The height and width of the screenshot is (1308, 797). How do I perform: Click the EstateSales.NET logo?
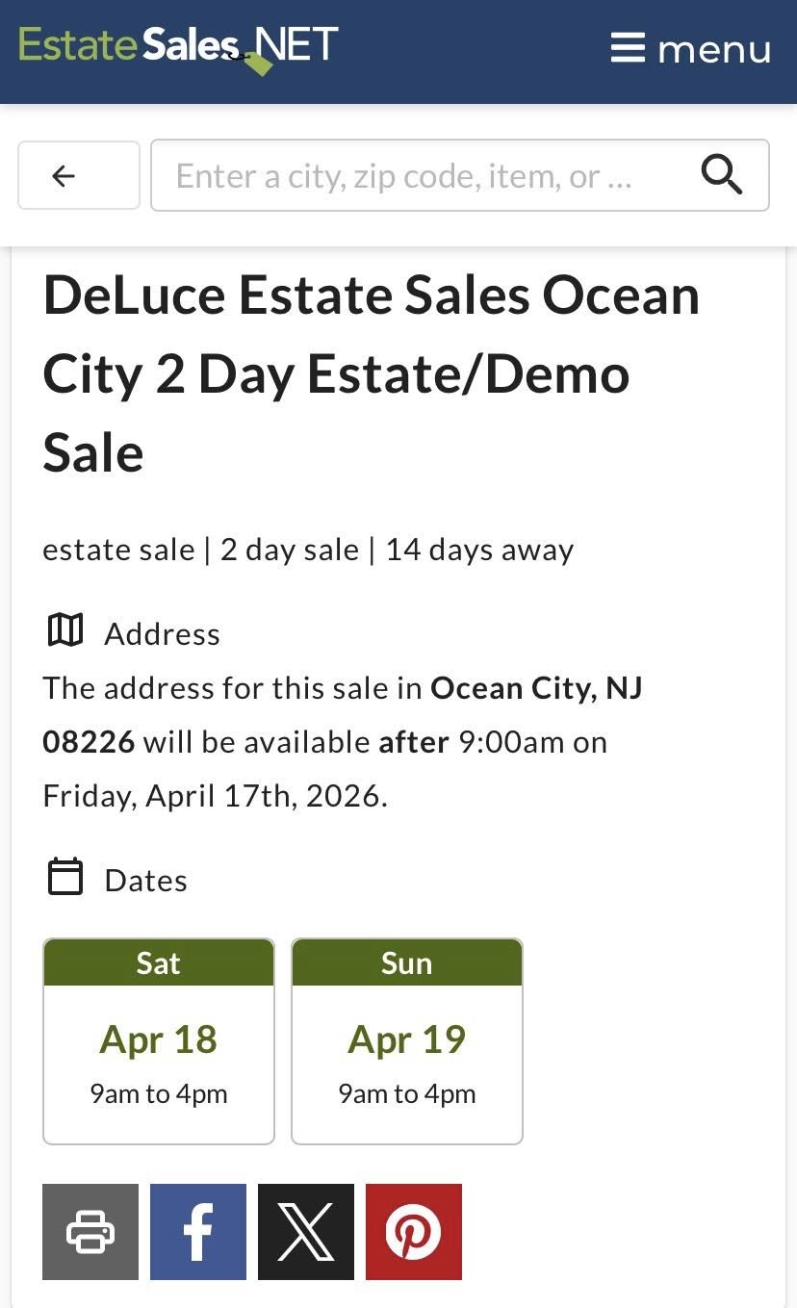coord(178,46)
